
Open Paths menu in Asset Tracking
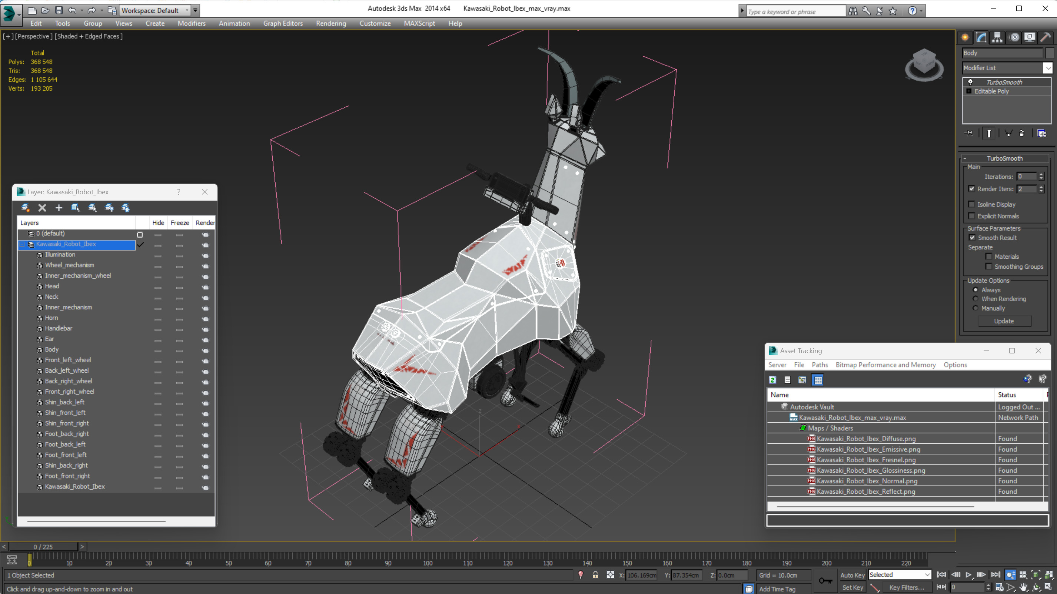click(x=820, y=365)
